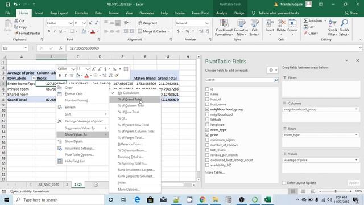This screenshot has width=364, height=205.
Task: Click the PivotTable Fields search box
Action: (241, 80)
